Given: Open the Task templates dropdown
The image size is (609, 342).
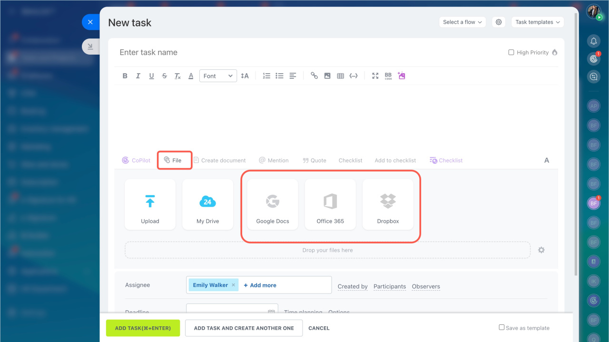Looking at the screenshot, I should (x=537, y=22).
